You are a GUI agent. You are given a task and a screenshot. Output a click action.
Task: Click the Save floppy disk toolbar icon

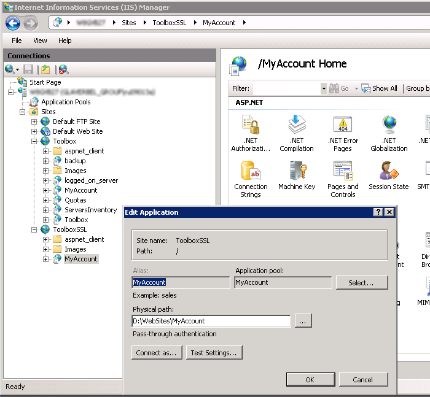(28, 69)
